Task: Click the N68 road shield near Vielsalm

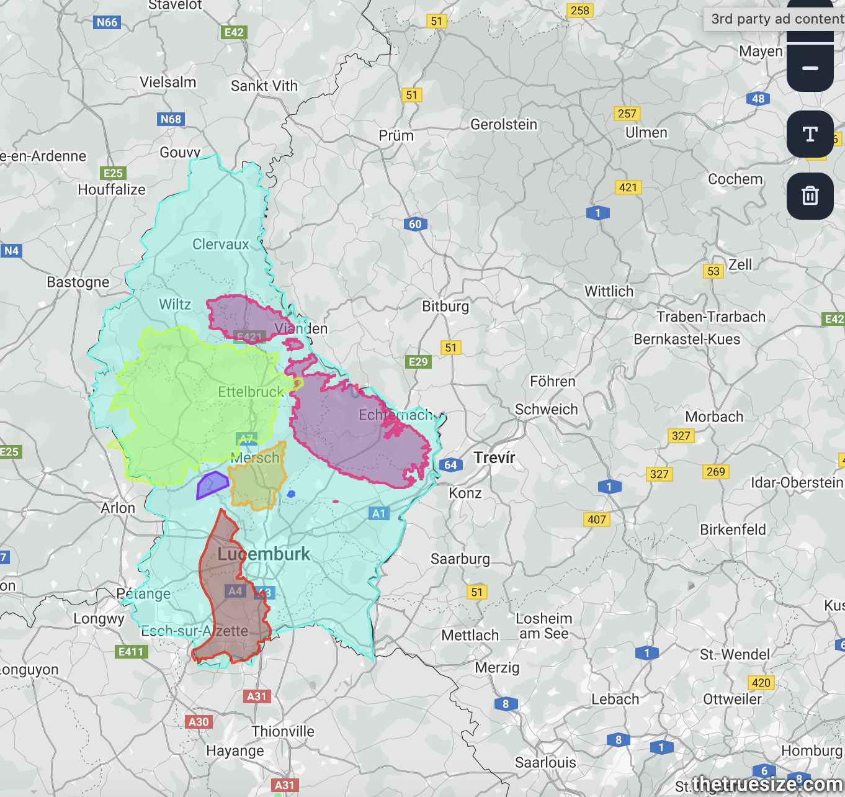Action: tap(171, 119)
